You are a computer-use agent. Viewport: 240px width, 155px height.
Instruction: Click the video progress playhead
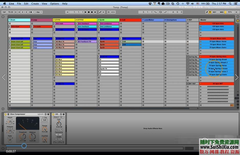click(24, 146)
